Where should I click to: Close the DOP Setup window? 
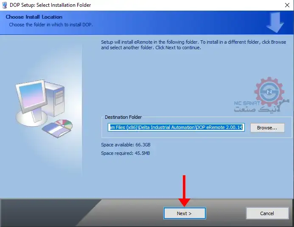[287, 5]
